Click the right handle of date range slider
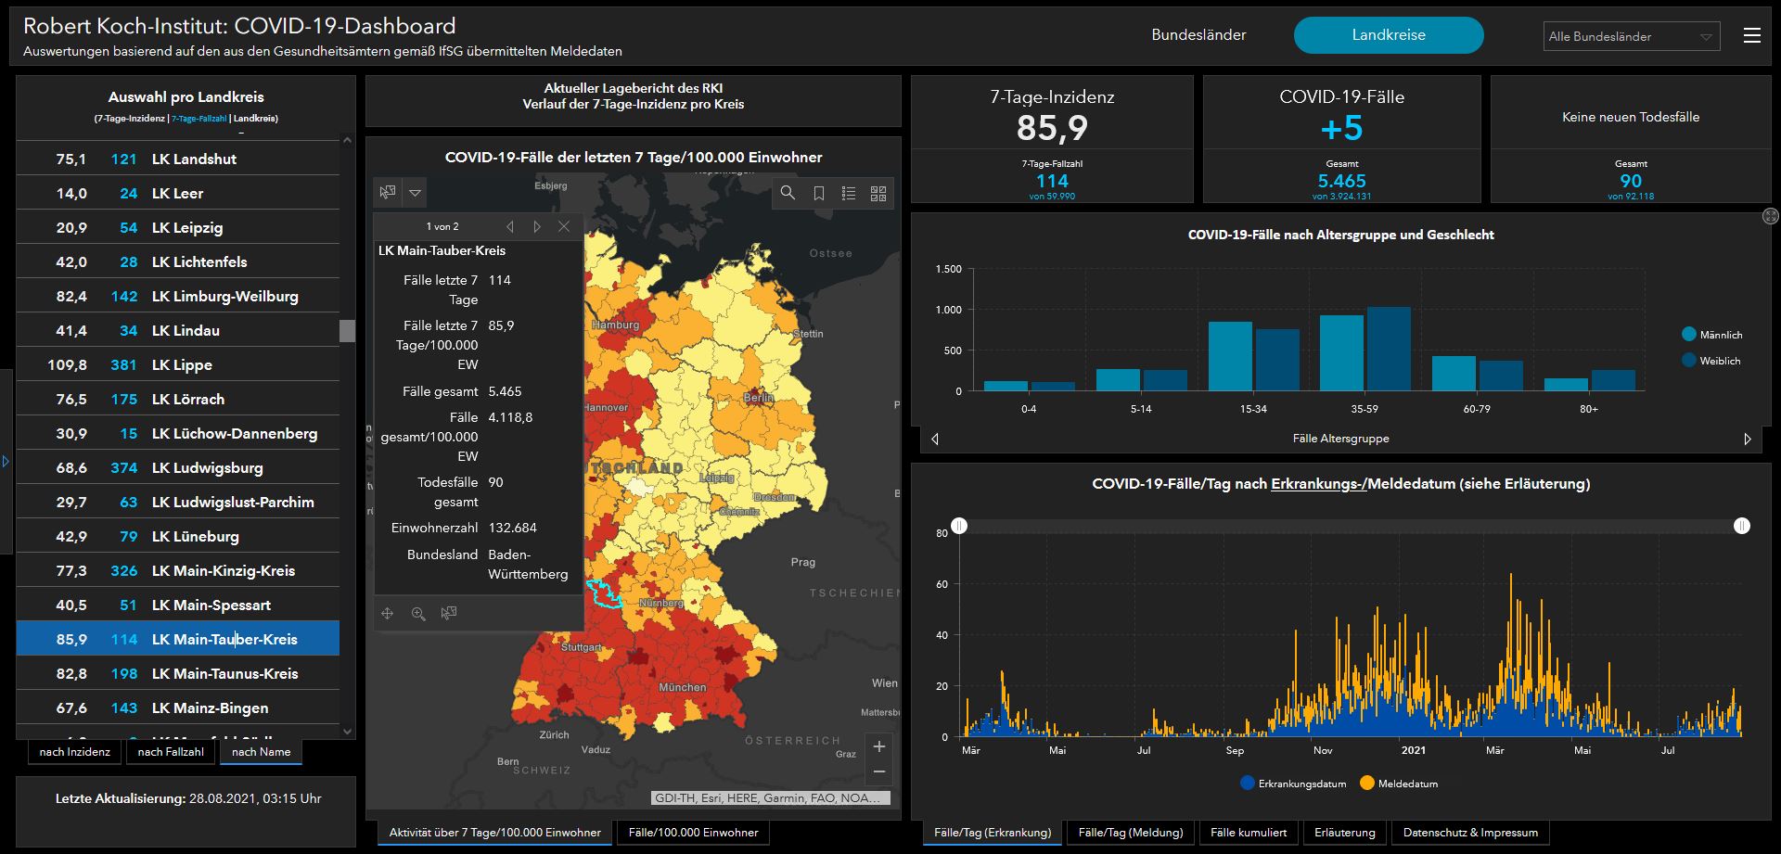 point(1741,526)
